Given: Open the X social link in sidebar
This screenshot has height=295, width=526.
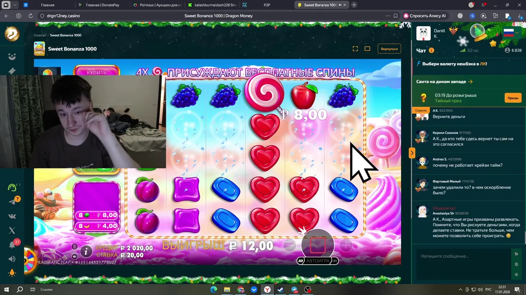Looking at the screenshot, I should point(12,231).
